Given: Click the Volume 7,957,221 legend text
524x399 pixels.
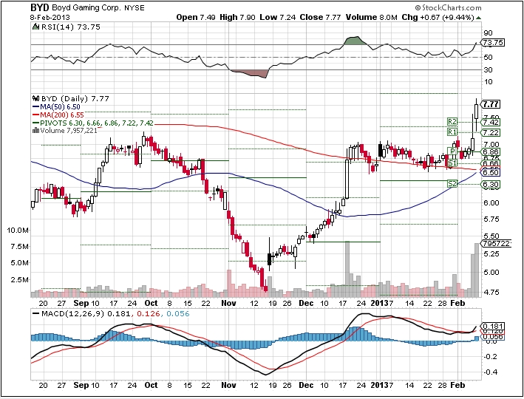Looking at the screenshot, I should (x=69, y=130).
